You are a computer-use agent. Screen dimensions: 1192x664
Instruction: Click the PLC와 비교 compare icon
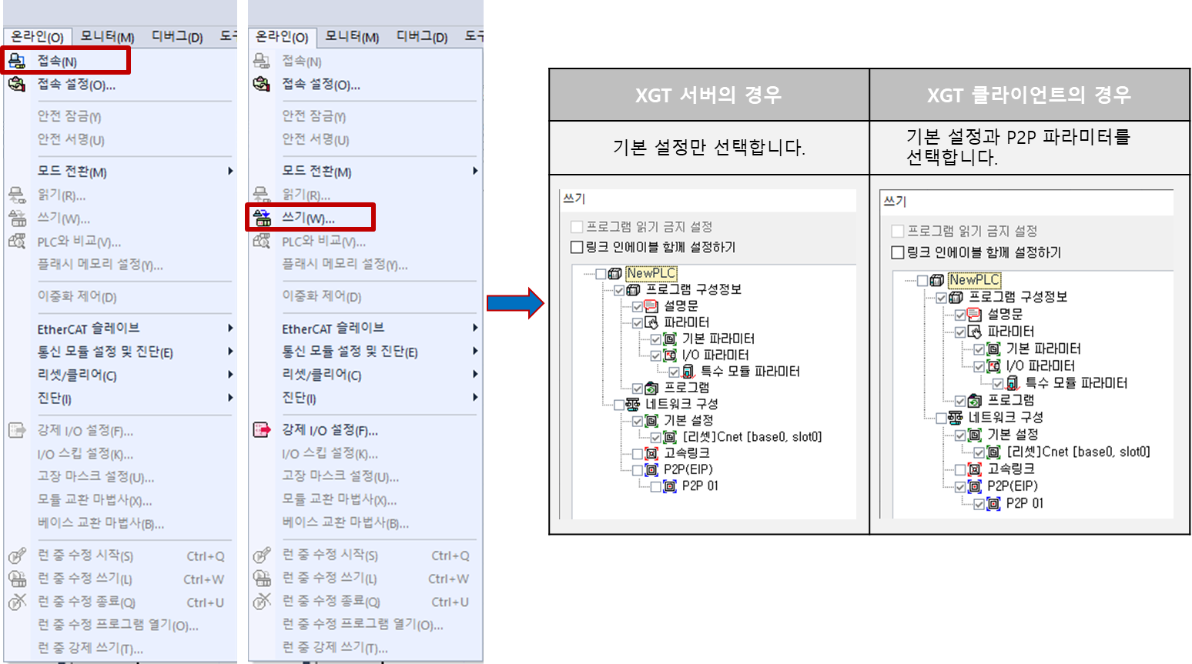17,241
